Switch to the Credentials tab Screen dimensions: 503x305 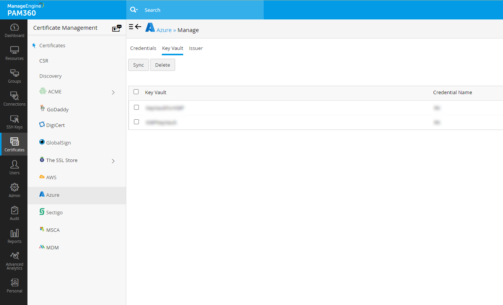coord(143,48)
